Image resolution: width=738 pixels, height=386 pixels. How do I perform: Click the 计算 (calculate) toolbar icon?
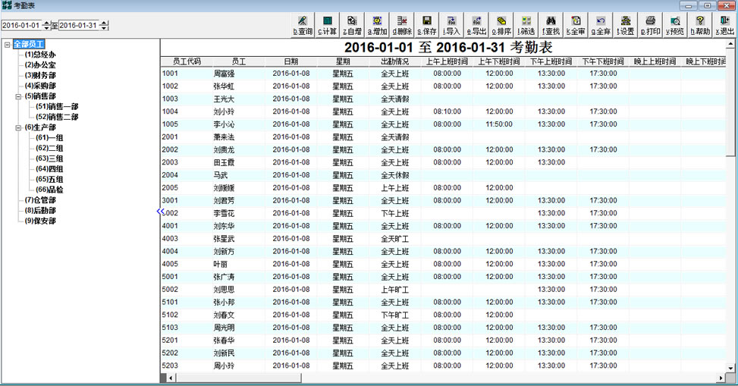click(327, 25)
